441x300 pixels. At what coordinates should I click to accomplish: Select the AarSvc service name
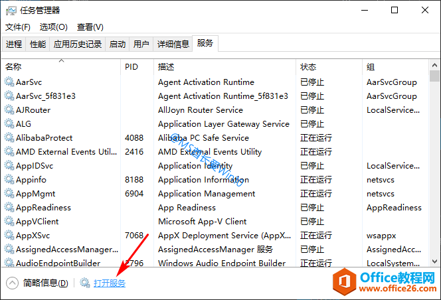tap(29, 82)
